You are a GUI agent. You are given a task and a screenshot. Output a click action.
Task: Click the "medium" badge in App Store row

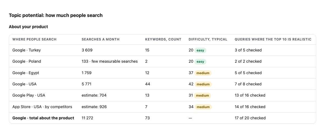(x=203, y=107)
